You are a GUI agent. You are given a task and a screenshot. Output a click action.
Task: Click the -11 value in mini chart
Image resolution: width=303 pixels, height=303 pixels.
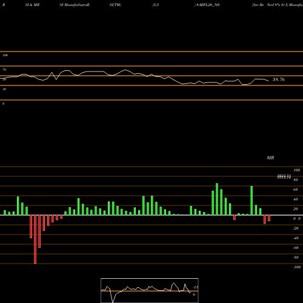195,287
